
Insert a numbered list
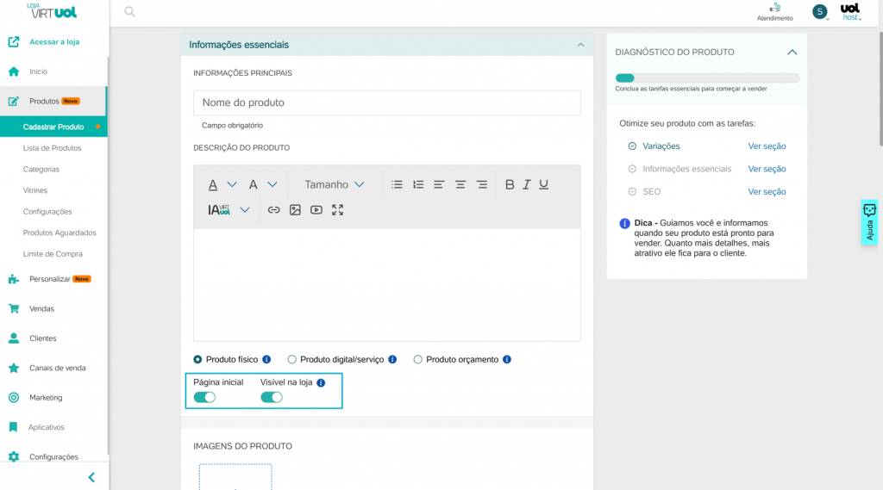[418, 184]
